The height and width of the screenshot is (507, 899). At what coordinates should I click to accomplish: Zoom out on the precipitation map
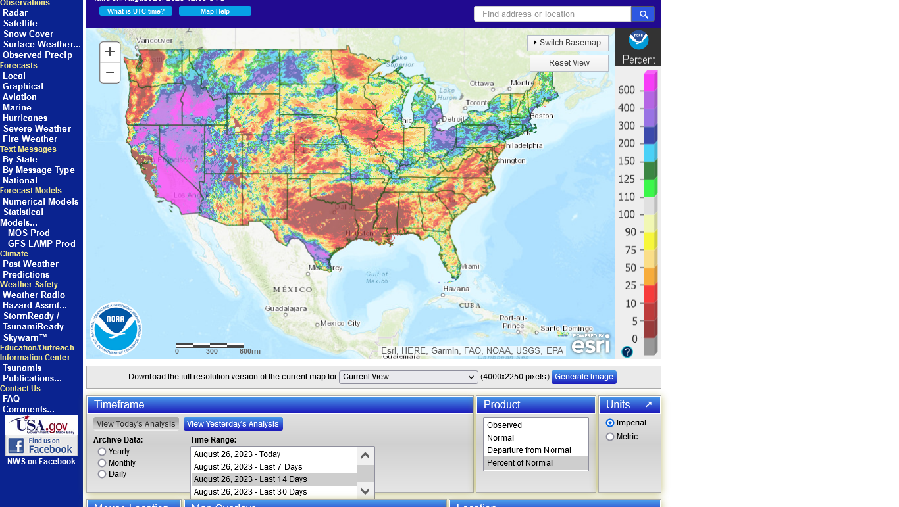pos(110,72)
